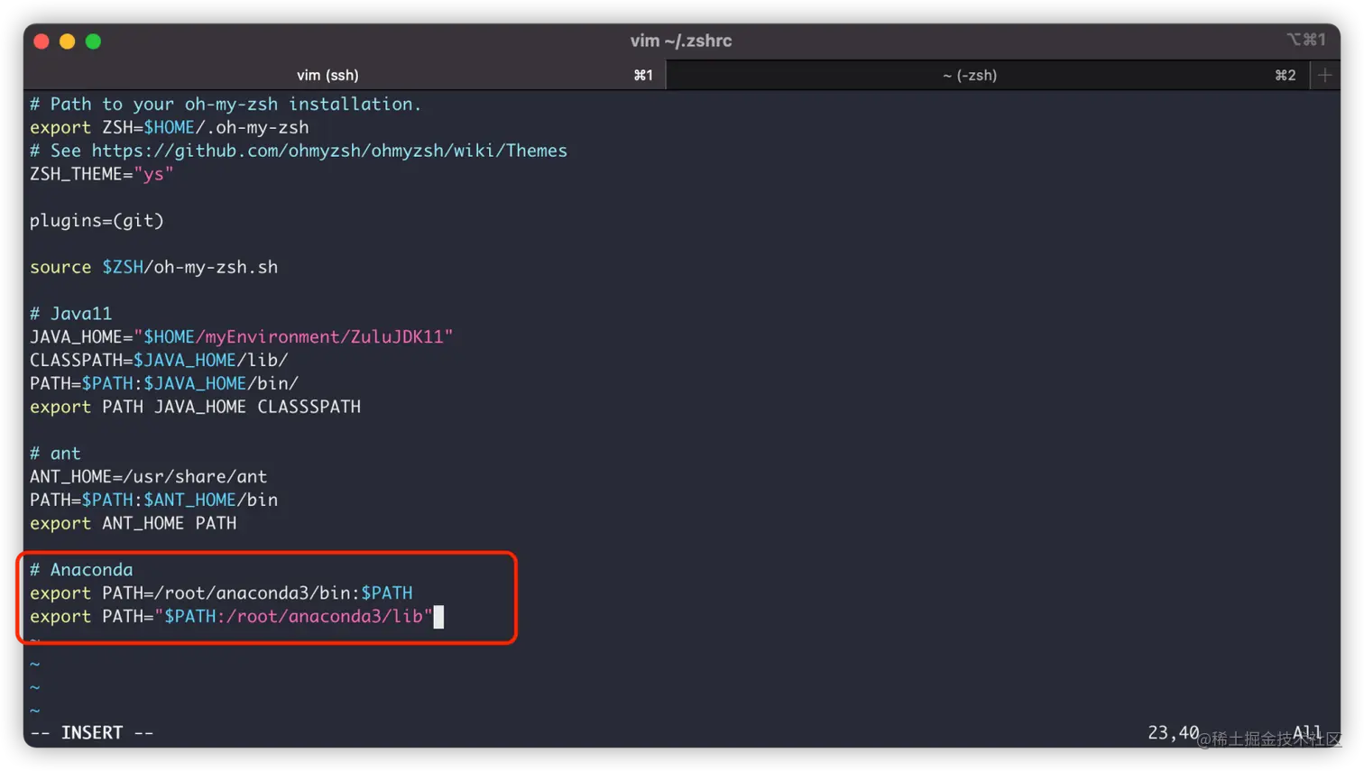Click the # Anaconda comment
This screenshot has height=771, width=1364.
pyautogui.click(x=81, y=570)
